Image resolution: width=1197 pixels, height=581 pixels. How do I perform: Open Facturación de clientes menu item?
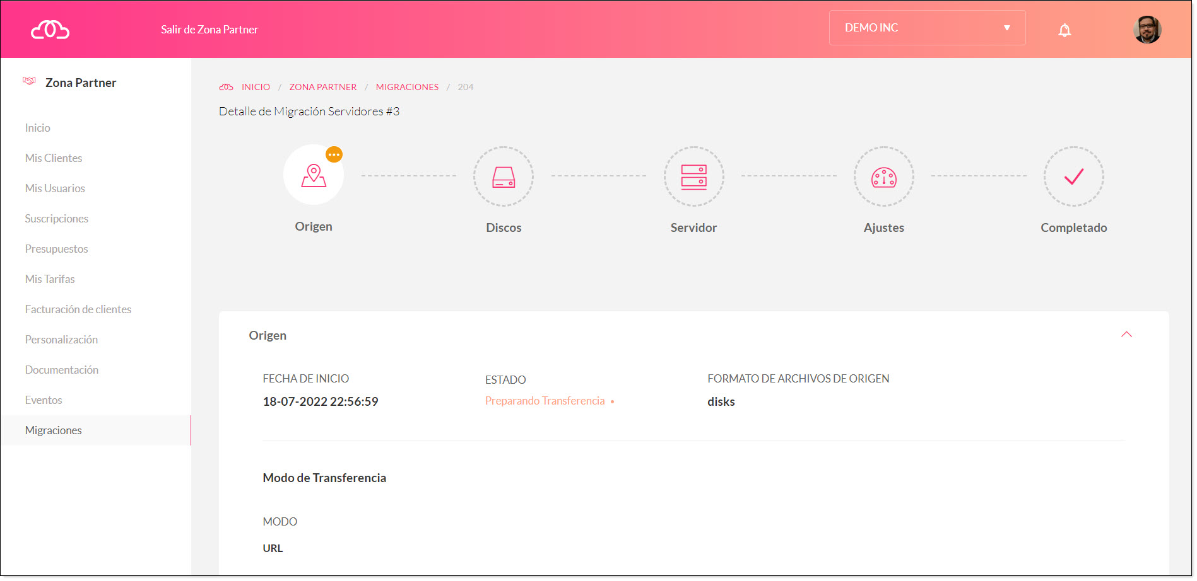point(78,309)
